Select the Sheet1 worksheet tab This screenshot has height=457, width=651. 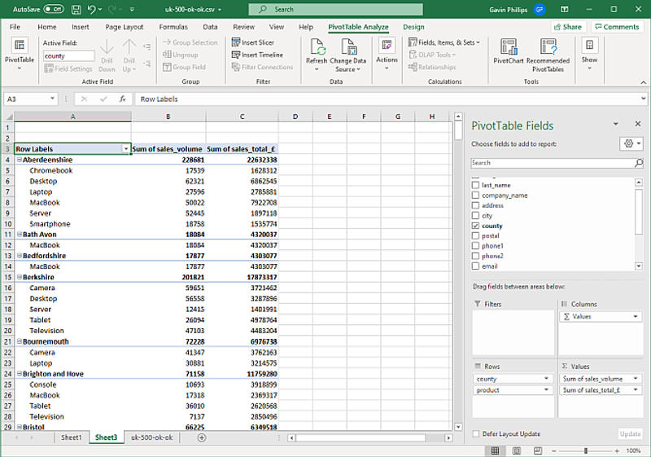[x=71, y=437]
